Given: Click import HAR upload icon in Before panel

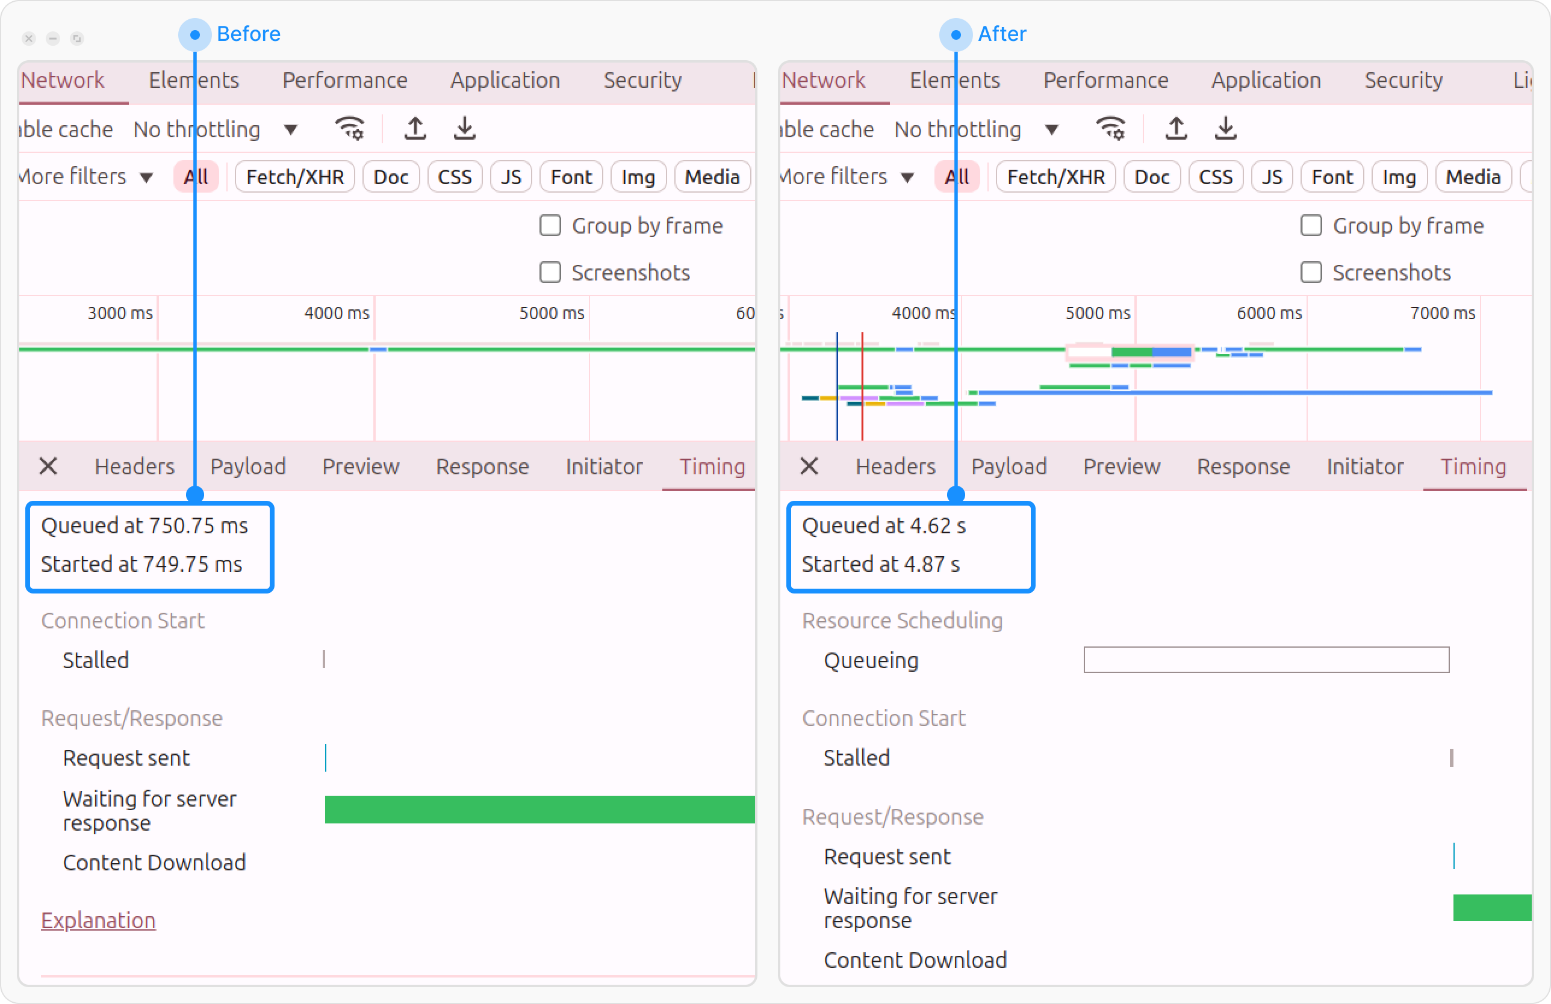Looking at the screenshot, I should 415,128.
